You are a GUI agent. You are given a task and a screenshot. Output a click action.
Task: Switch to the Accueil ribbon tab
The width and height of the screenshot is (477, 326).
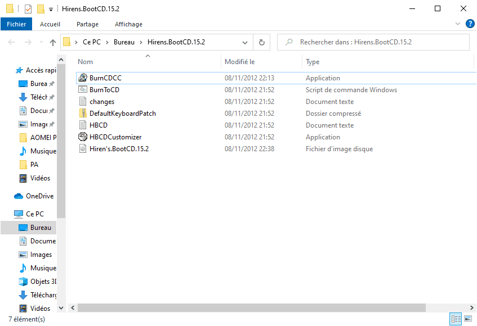[x=50, y=24]
